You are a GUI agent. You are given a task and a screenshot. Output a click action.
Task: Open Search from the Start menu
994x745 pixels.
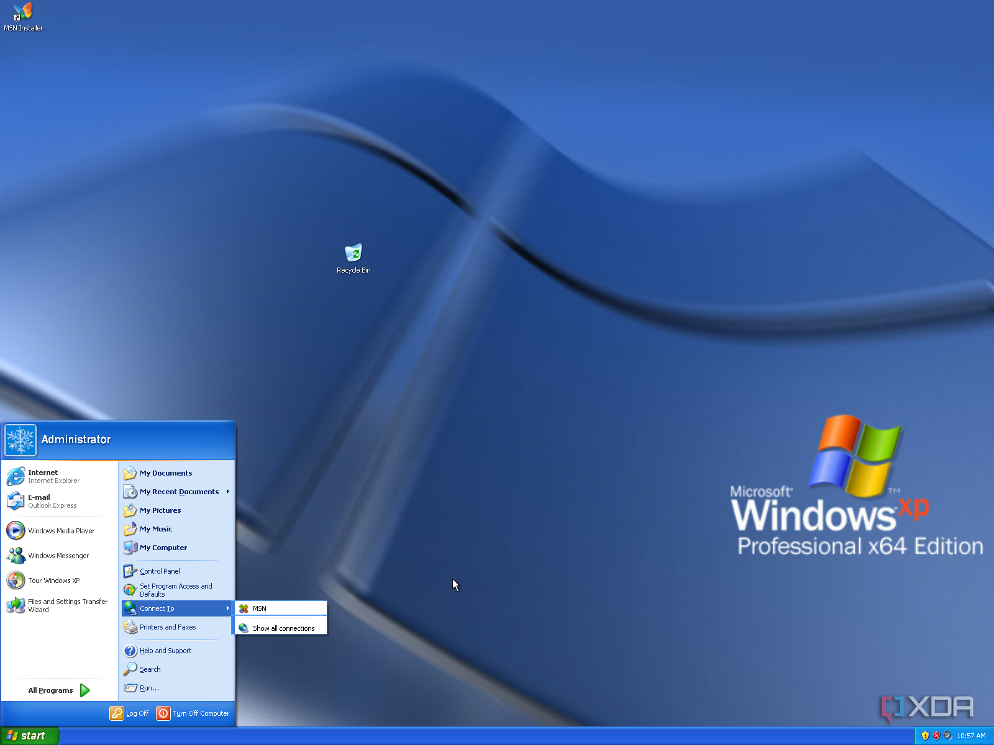(x=177, y=669)
